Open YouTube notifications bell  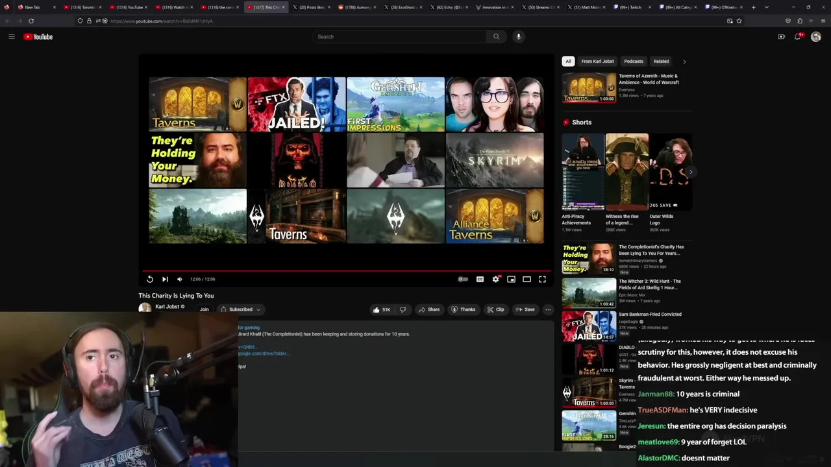798,36
